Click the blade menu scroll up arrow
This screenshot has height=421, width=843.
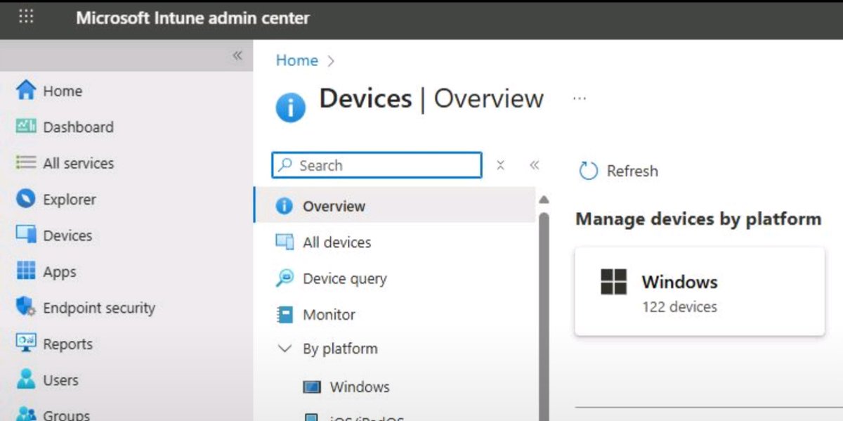543,200
